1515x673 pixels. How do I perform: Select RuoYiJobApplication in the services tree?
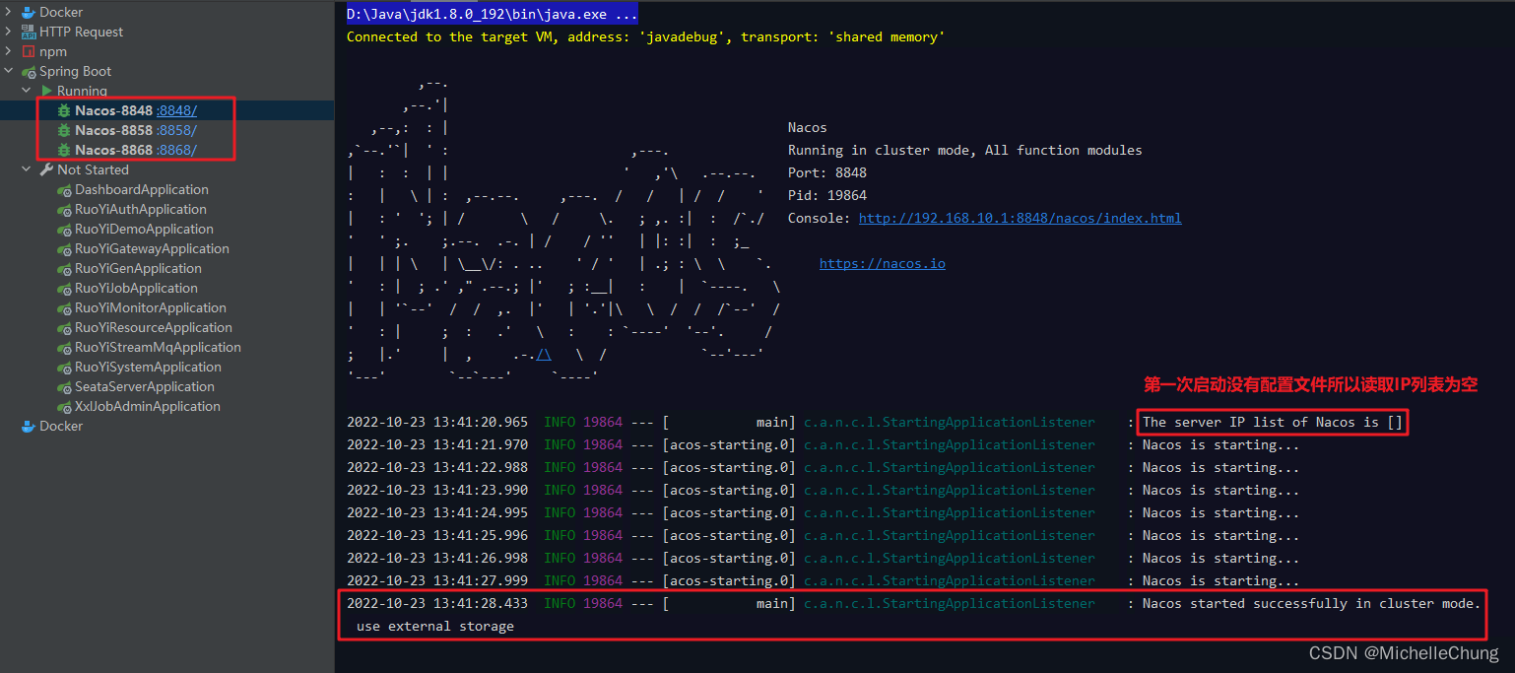tap(136, 288)
